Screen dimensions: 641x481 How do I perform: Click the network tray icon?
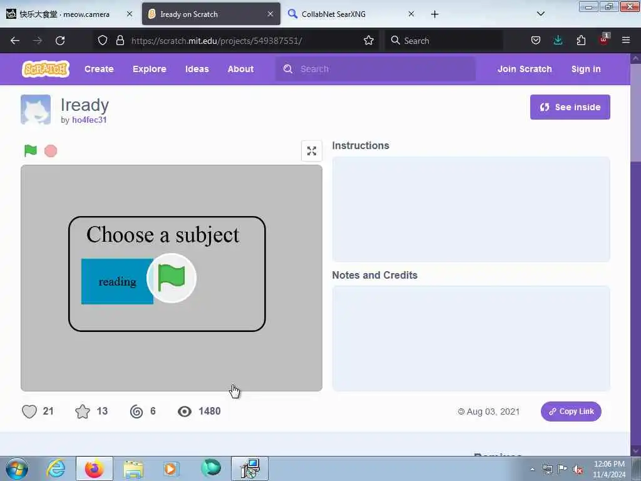[x=547, y=469]
